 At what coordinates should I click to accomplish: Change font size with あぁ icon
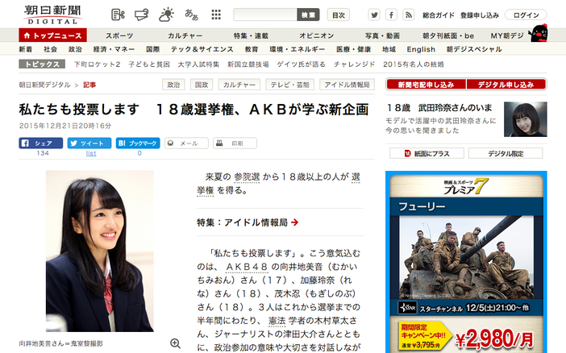191,15
